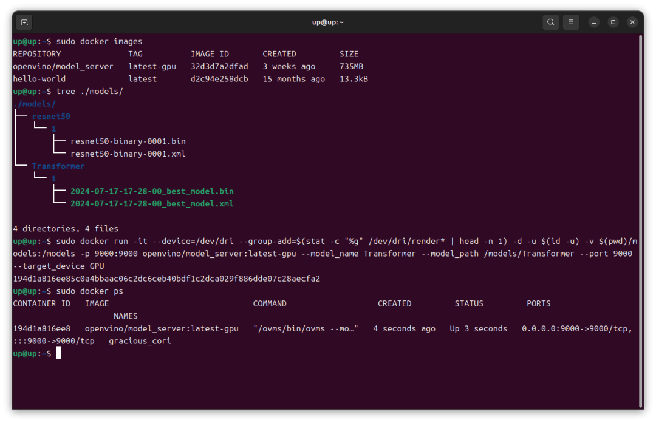Click resnet50-binary-0001.xml file name
The image size is (656, 423).
(x=128, y=154)
